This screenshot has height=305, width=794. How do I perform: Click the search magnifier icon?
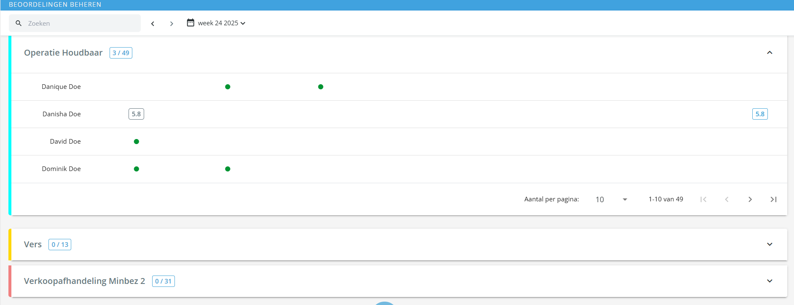[x=19, y=23]
